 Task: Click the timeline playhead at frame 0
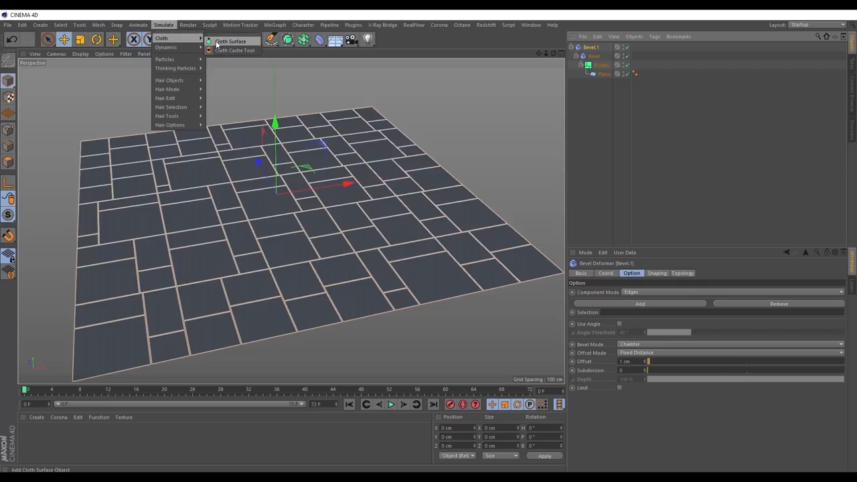(x=25, y=390)
